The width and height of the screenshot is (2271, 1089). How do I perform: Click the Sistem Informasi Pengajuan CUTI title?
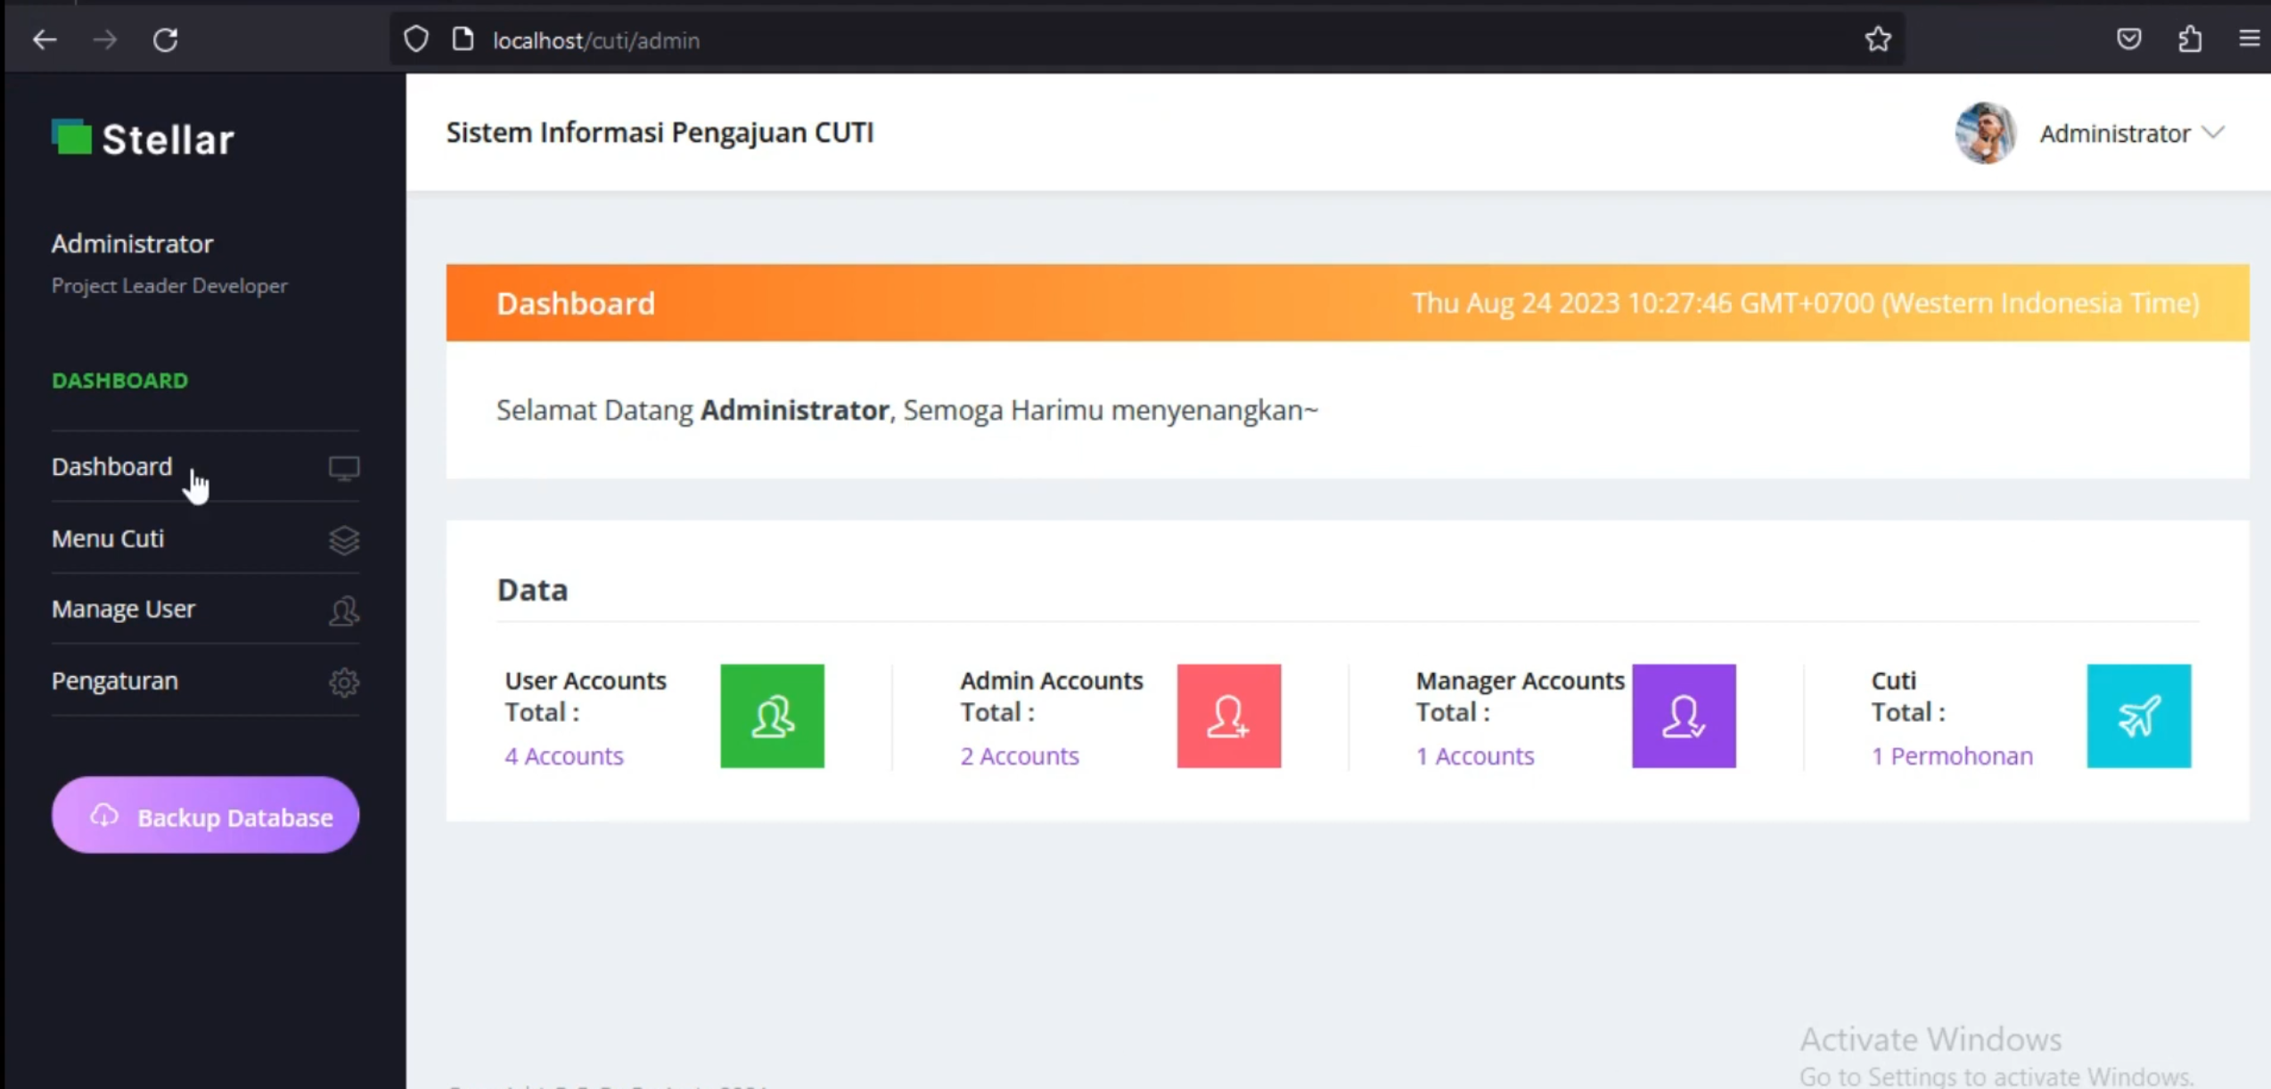pos(660,132)
